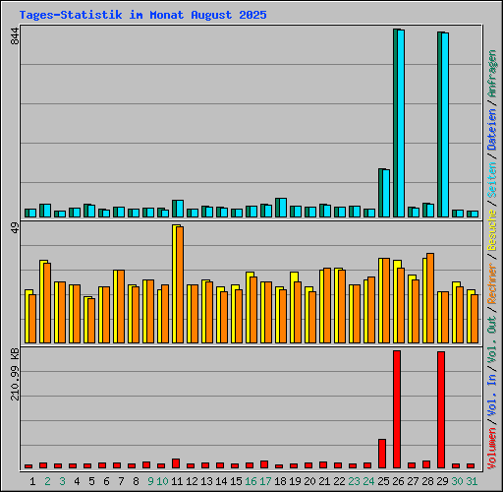Click the 'Volumen' legend label
This screenshot has width=503, height=492.
pos(492,449)
